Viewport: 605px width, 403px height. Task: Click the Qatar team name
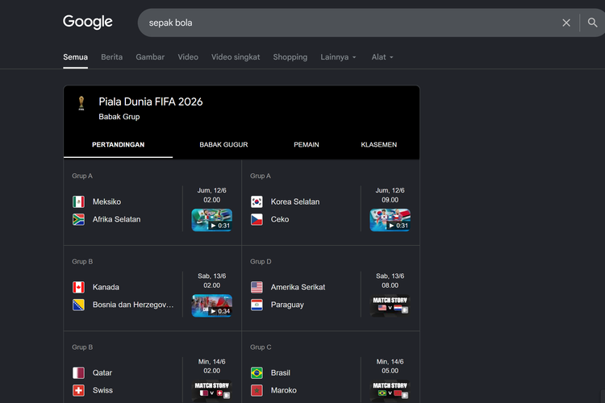102,373
